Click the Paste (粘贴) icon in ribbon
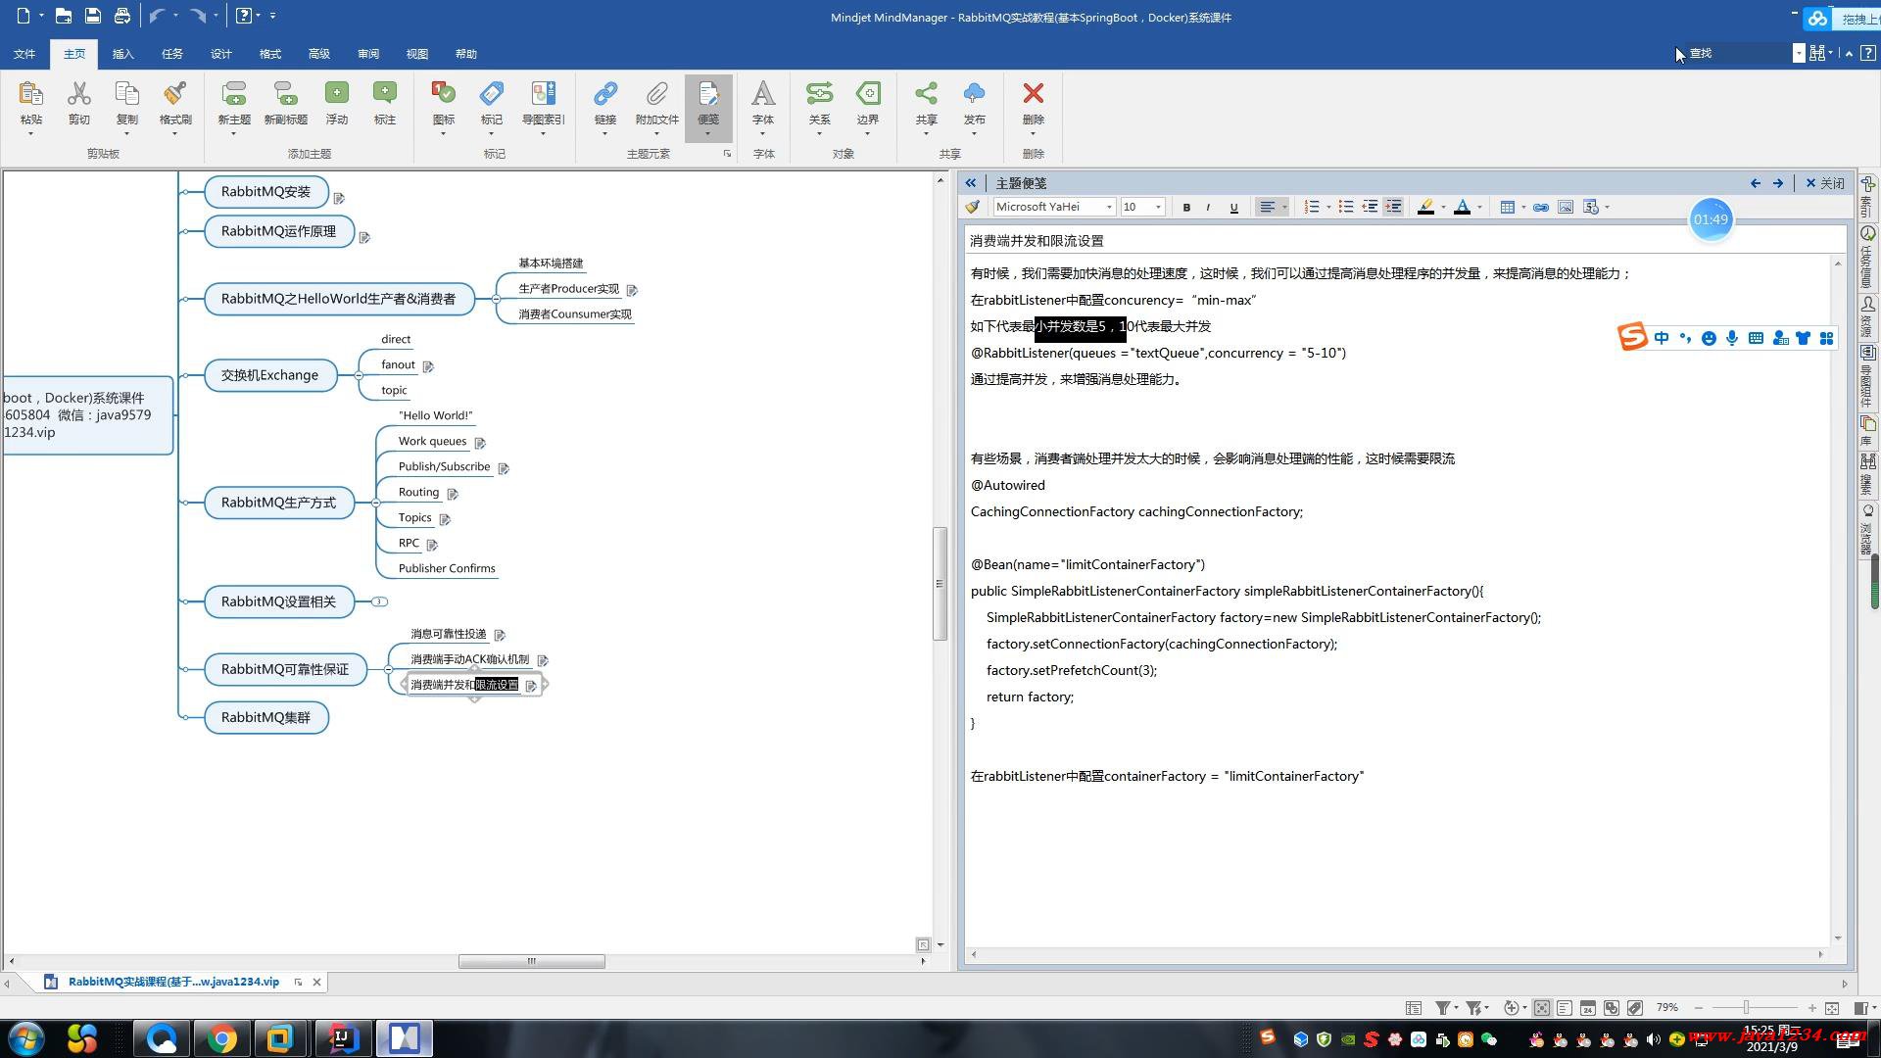Screen dimensions: 1881x1058 30,94
